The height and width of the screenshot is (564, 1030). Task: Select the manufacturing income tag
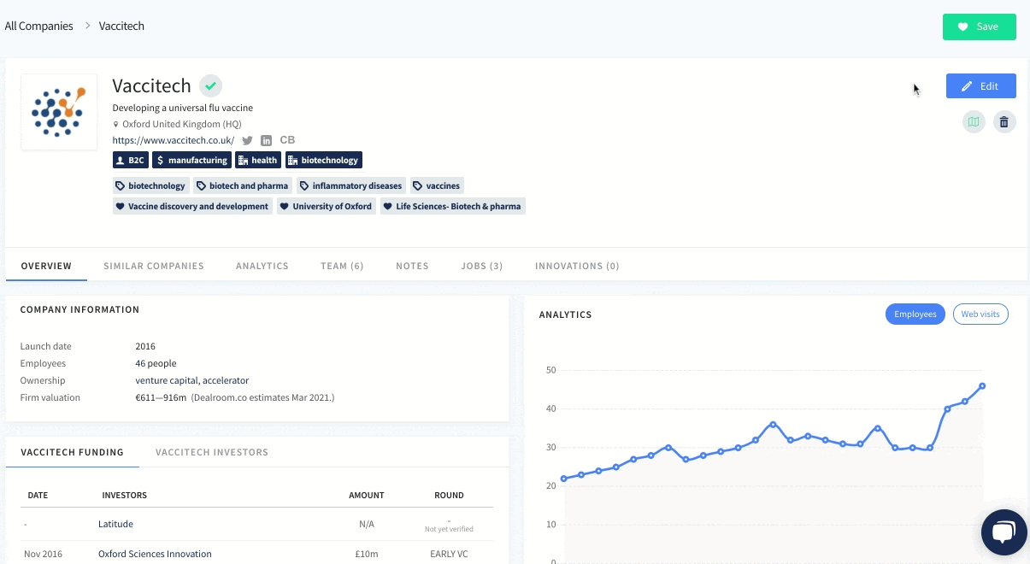pyautogui.click(x=192, y=160)
